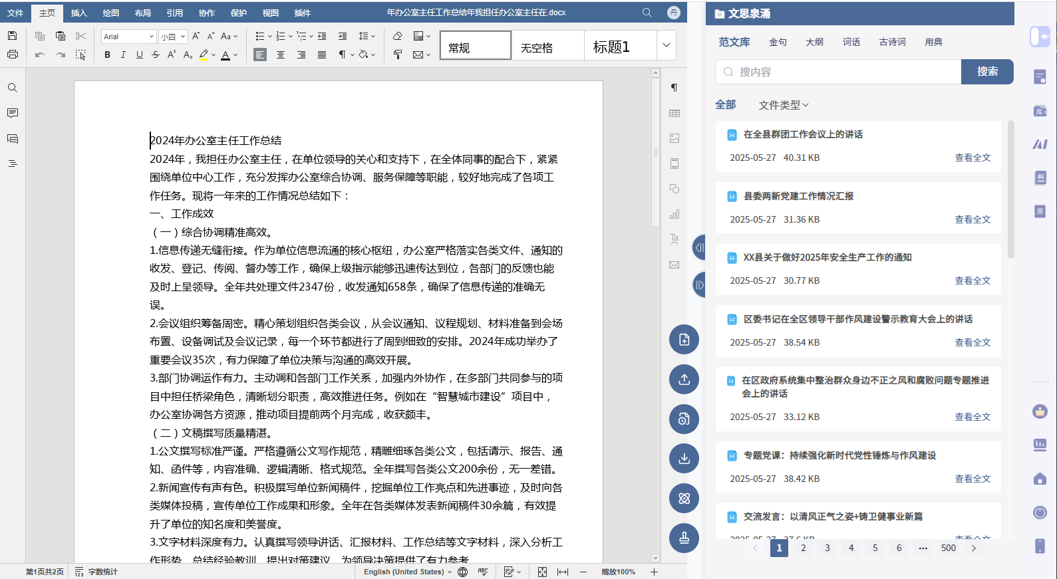
Task: Click fit to page icon in status bar
Action: (543, 572)
